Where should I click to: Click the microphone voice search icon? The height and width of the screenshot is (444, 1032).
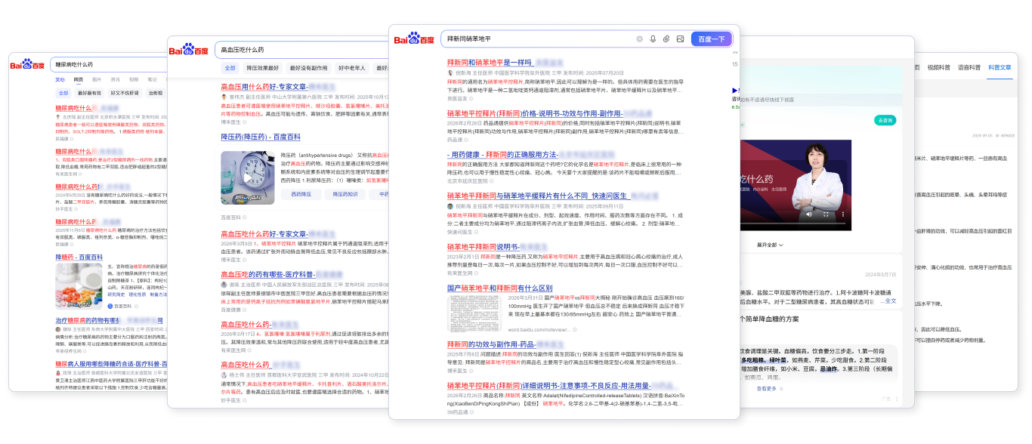pyautogui.click(x=653, y=39)
